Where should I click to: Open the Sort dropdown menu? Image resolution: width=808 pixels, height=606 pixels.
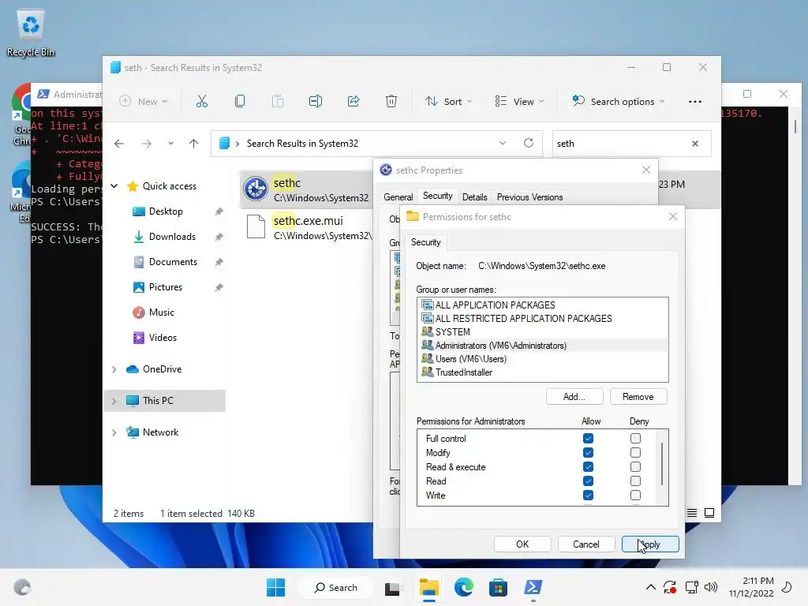(x=448, y=102)
